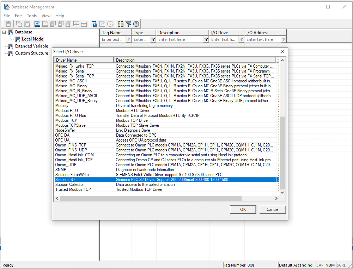The image size is (353, 269).
Task: Click the Add Tag toolbar icon
Action: (x=37, y=24)
